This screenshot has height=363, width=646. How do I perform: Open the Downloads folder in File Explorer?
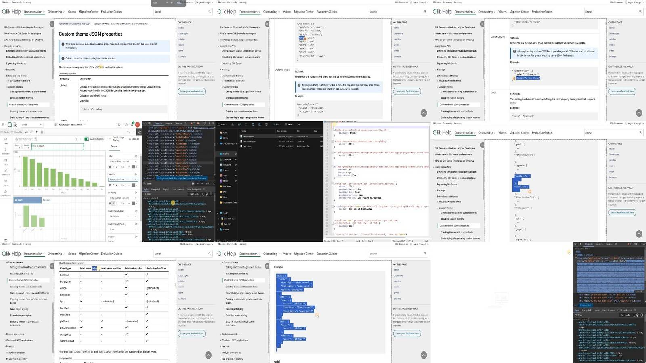(x=227, y=159)
